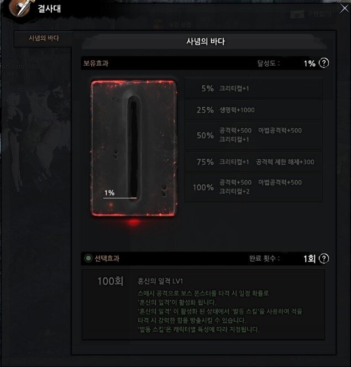Select the 25% 생명력+1000 effect row
The height and width of the screenshot is (367, 351).
254,110
